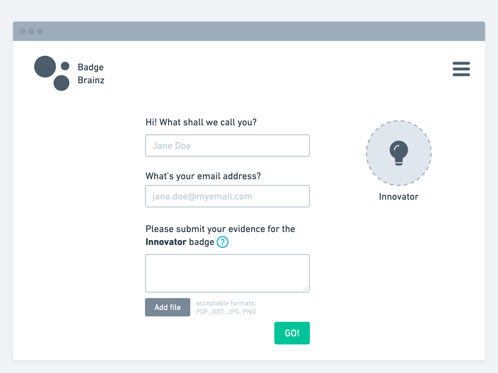Click the bold Innovator word in prompt
The width and height of the screenshot is (498, 373).
point(166,242)
